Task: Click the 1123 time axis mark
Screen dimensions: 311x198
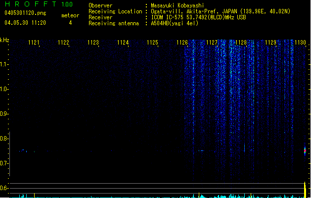Action: (93, 43)
